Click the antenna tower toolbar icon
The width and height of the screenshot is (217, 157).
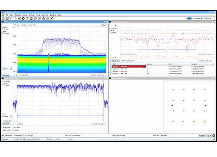pyautogui.click(x=31, y=19)
